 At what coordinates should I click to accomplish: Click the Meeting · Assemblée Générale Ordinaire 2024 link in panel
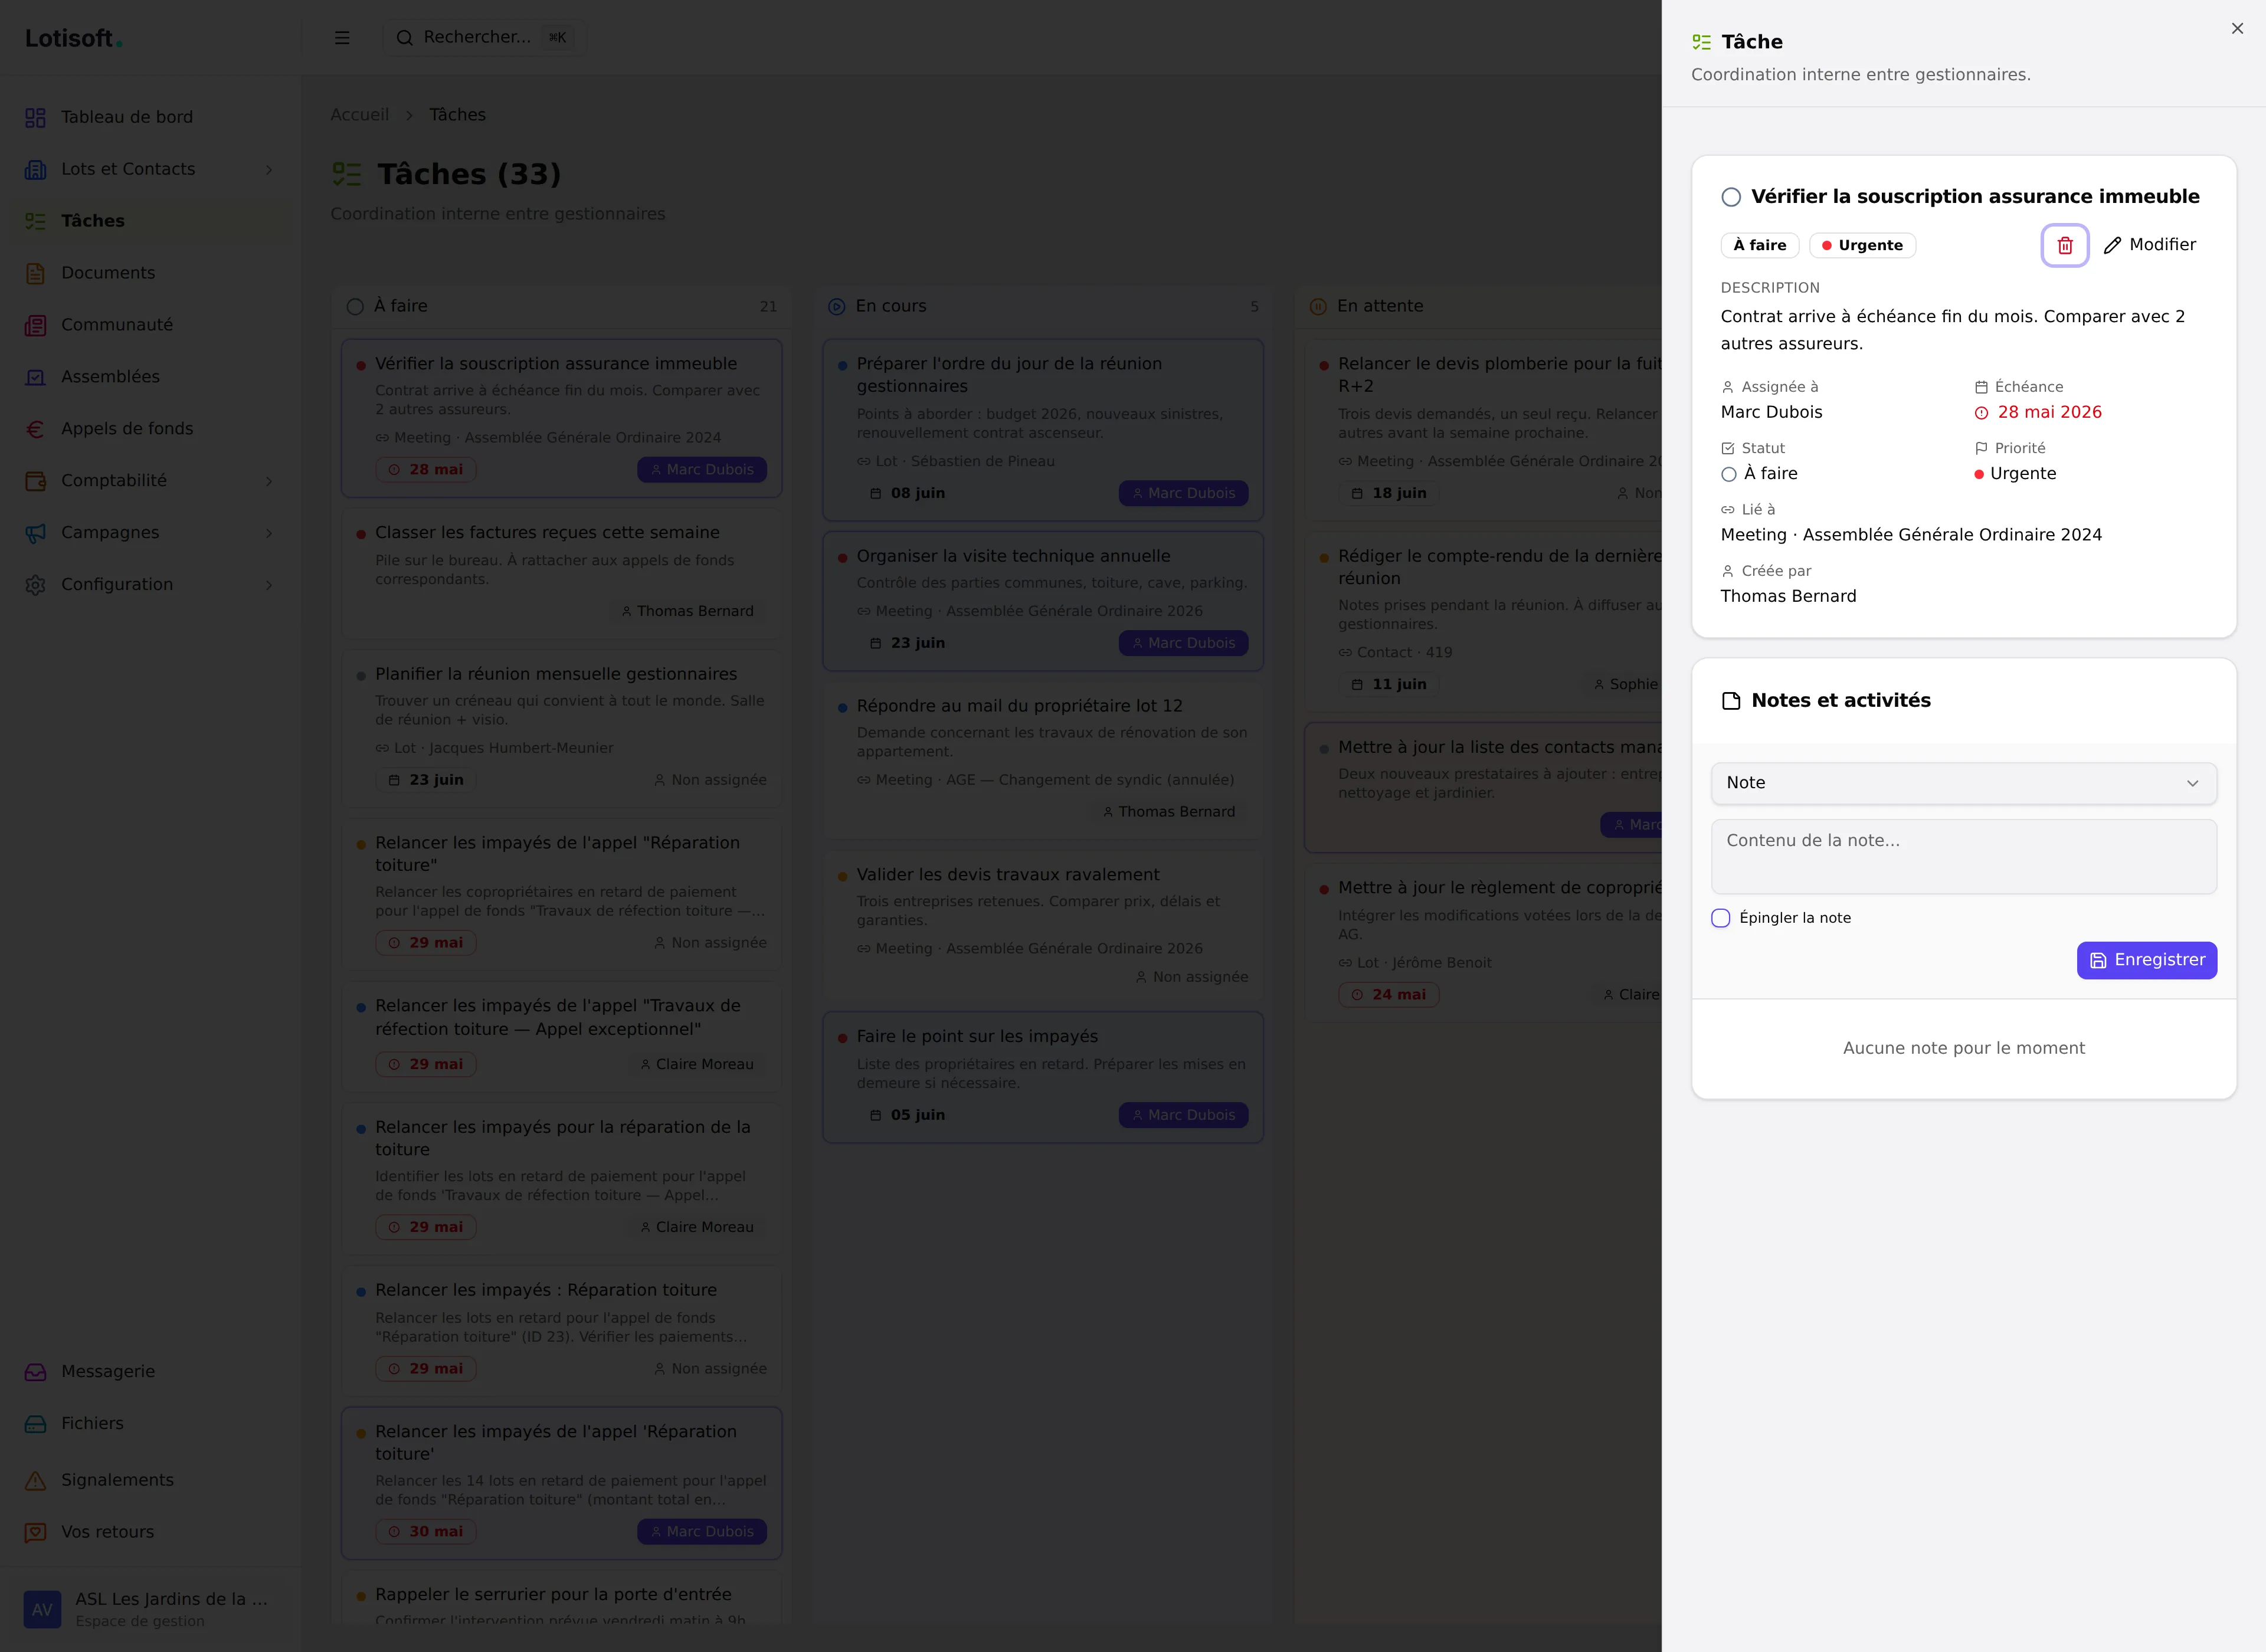click(1911, 535)
